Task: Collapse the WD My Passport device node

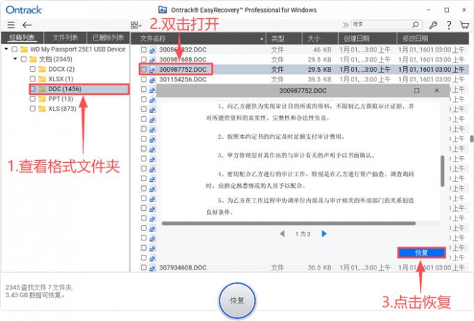Action: (x=6, y=49)
